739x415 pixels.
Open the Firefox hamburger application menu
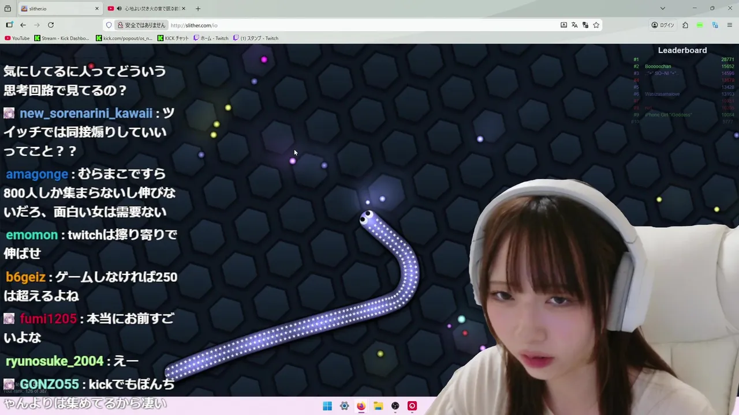pyautogui.click(x=730, y=25)
